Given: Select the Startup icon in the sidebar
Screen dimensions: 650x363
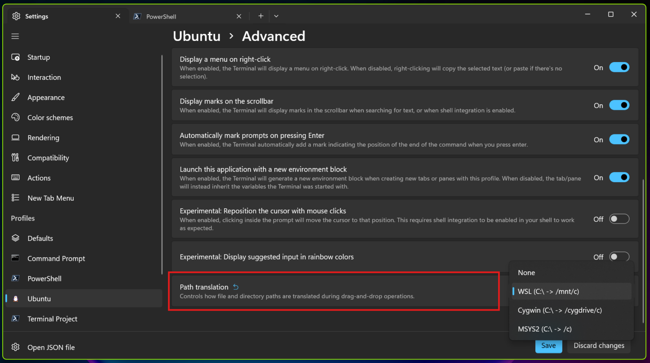Looking at the screenshot, I should [16, 57].
